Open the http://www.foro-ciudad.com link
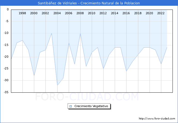Viewport: 178px width, 123px height. [157, 119]
